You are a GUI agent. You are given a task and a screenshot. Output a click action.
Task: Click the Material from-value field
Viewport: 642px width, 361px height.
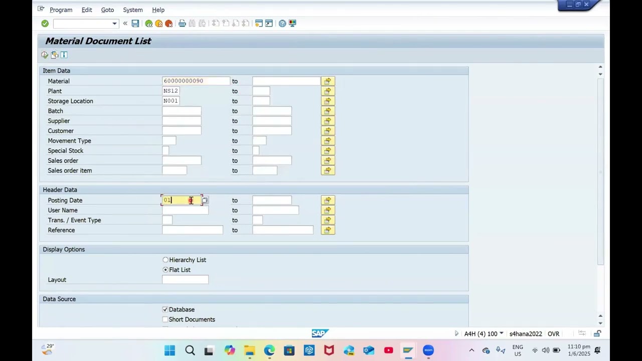(196, 81)
